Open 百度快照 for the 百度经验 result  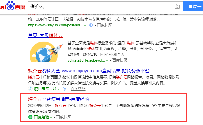coord(64,117)
